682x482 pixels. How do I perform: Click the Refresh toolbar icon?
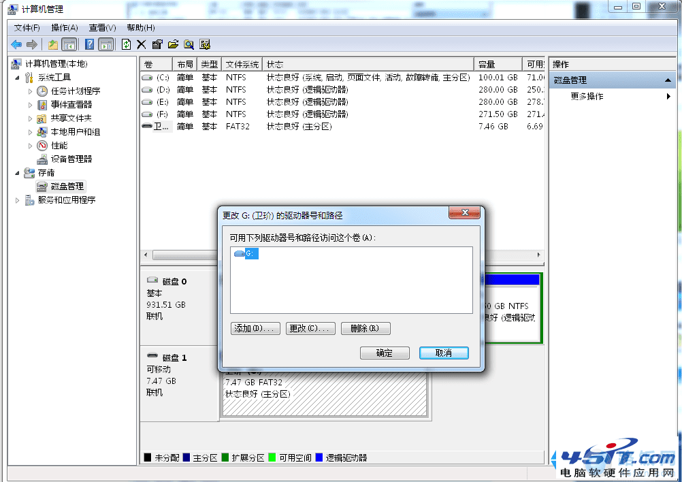coord(126,44)
